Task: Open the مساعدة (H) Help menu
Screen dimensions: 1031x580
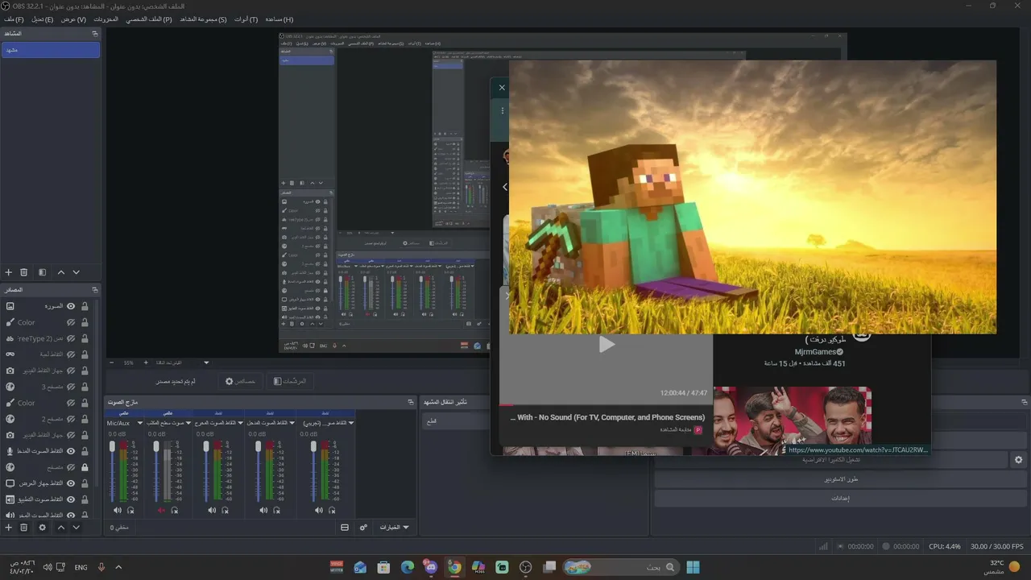Action: [279, 19]
